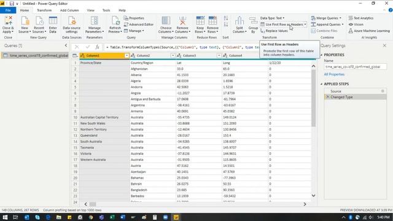393x221 pixels.
Task: Open Column3 filter dropdown
Action: point(219,55)
